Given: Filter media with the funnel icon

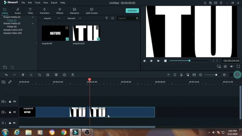Looking at the screenshot, I should pos(107,18).
